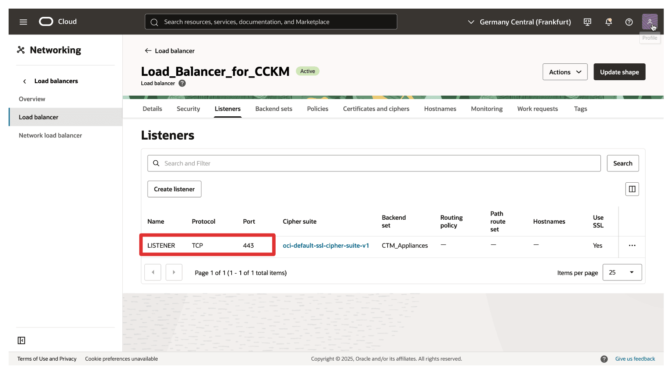Click the LISTENER name cell

[x=161, y=246]
